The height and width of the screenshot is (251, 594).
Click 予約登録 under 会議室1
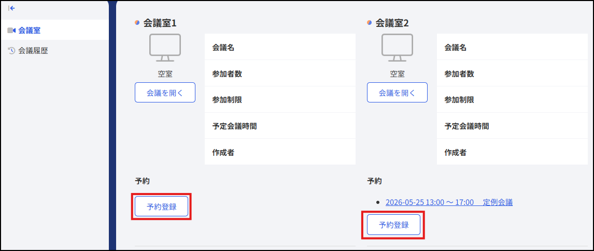(161, 206)
